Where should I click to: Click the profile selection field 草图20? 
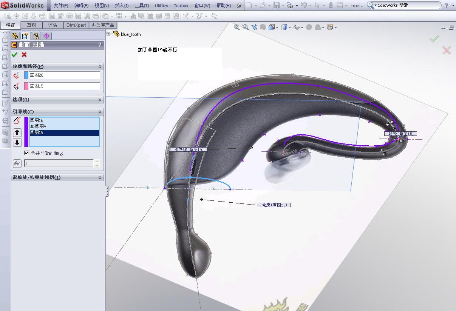point(65,75)
